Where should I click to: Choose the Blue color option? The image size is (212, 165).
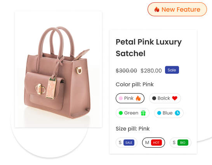[x=169, y=113]
